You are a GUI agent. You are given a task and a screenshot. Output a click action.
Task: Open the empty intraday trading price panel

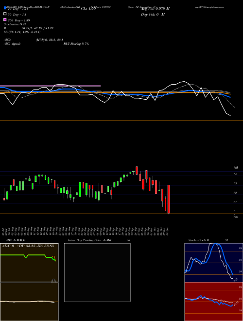point(97,272)
